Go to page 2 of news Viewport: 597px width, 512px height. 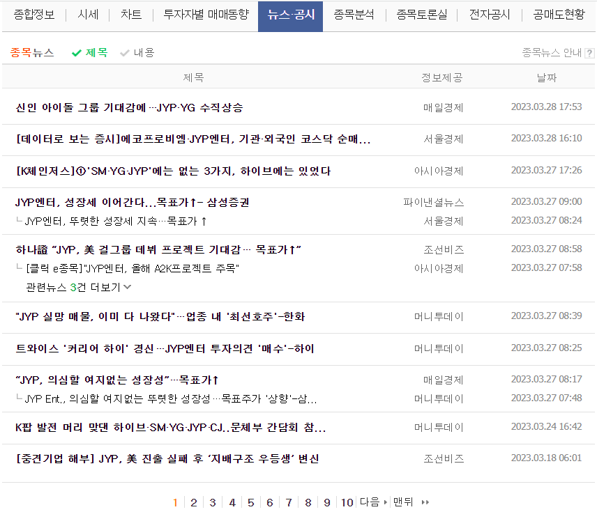pyautogui.click(x=194, y=502)
